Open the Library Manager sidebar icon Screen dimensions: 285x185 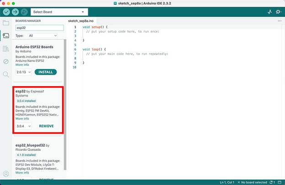[x=6, y=49]
